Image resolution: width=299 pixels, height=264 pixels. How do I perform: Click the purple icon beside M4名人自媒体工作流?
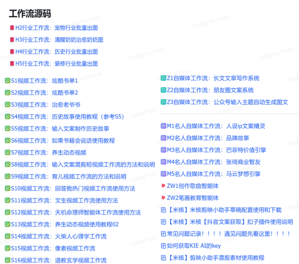164,162
